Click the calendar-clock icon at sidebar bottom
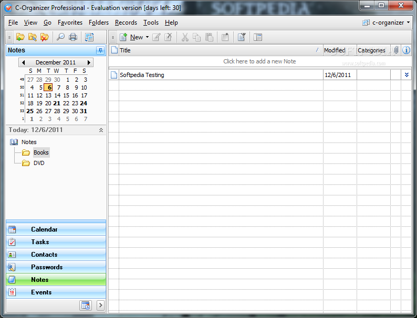 tap(86, 305)
